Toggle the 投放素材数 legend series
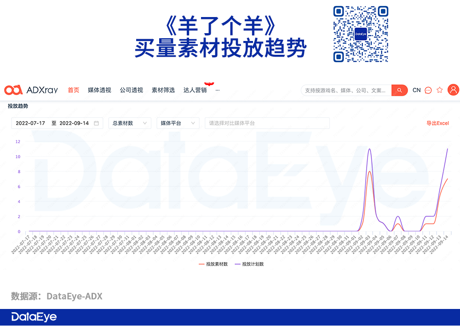The height and width of the screenshot is (326, 460). (213, 264)
